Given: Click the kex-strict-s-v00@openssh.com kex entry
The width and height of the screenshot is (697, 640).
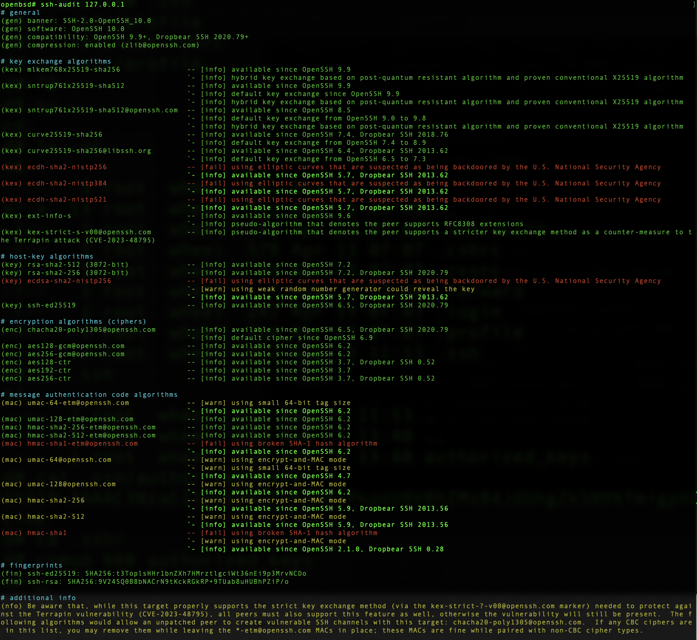Looking at the screenshot, I should point(89,232).
